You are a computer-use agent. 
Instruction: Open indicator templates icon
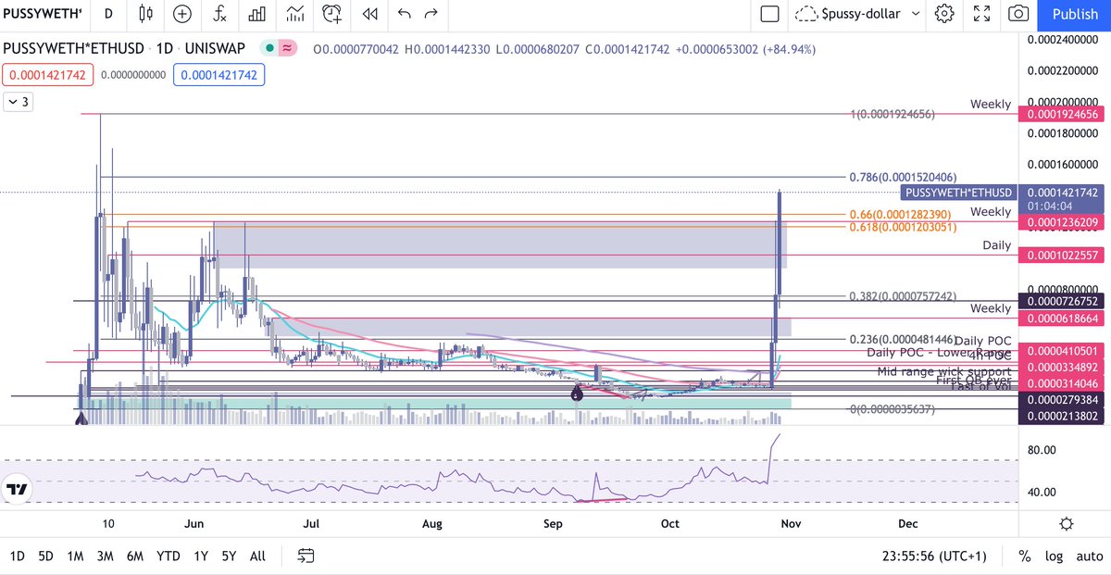[295, 14]
